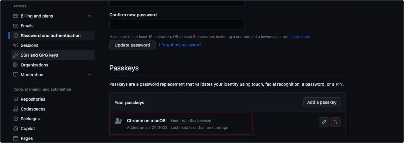
Task: Click the Sessions broadcast icon
Action: tap(16, 45)
